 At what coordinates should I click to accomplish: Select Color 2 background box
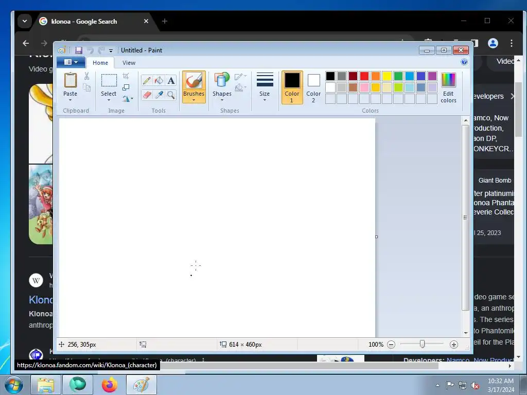point(313,87)
